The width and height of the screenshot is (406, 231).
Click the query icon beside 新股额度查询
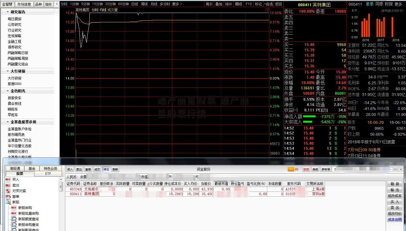(14, 219)
